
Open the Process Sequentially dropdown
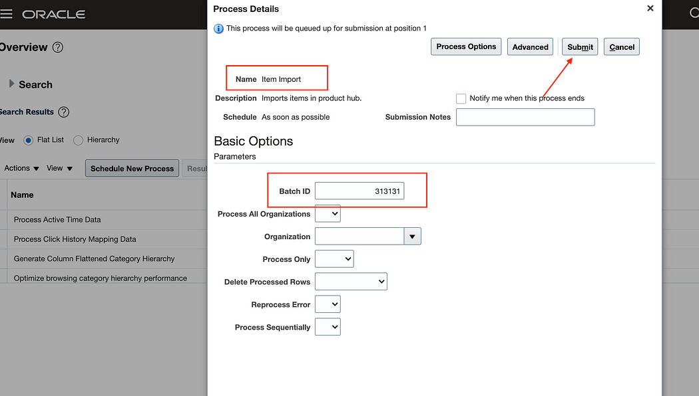[328, 327]
